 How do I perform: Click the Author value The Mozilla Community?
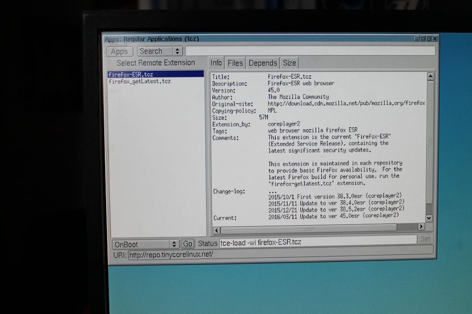pyautogui.click(x=298, y=97)
